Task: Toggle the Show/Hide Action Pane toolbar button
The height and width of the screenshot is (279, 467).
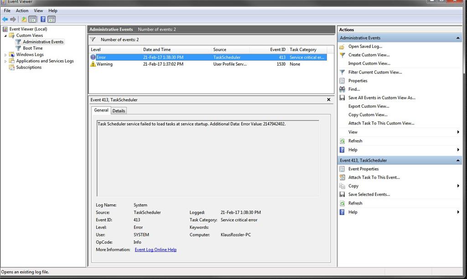Action: (52, 19)
